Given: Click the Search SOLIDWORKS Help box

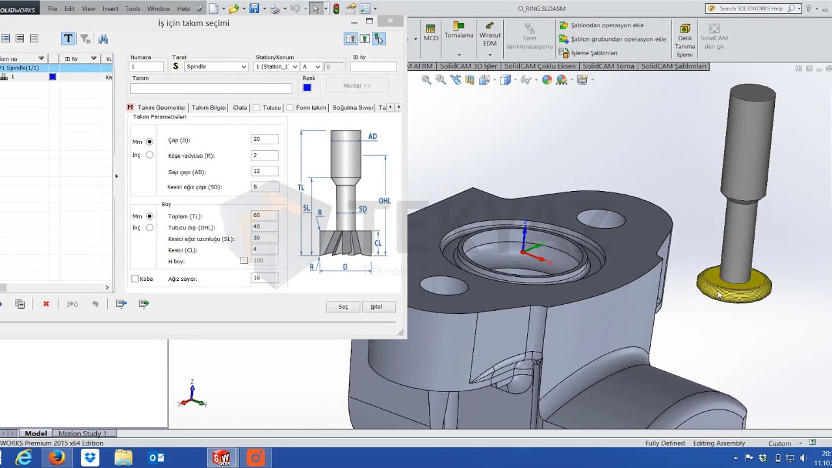Looking at the screenshot, I should (x=754, y=8).
